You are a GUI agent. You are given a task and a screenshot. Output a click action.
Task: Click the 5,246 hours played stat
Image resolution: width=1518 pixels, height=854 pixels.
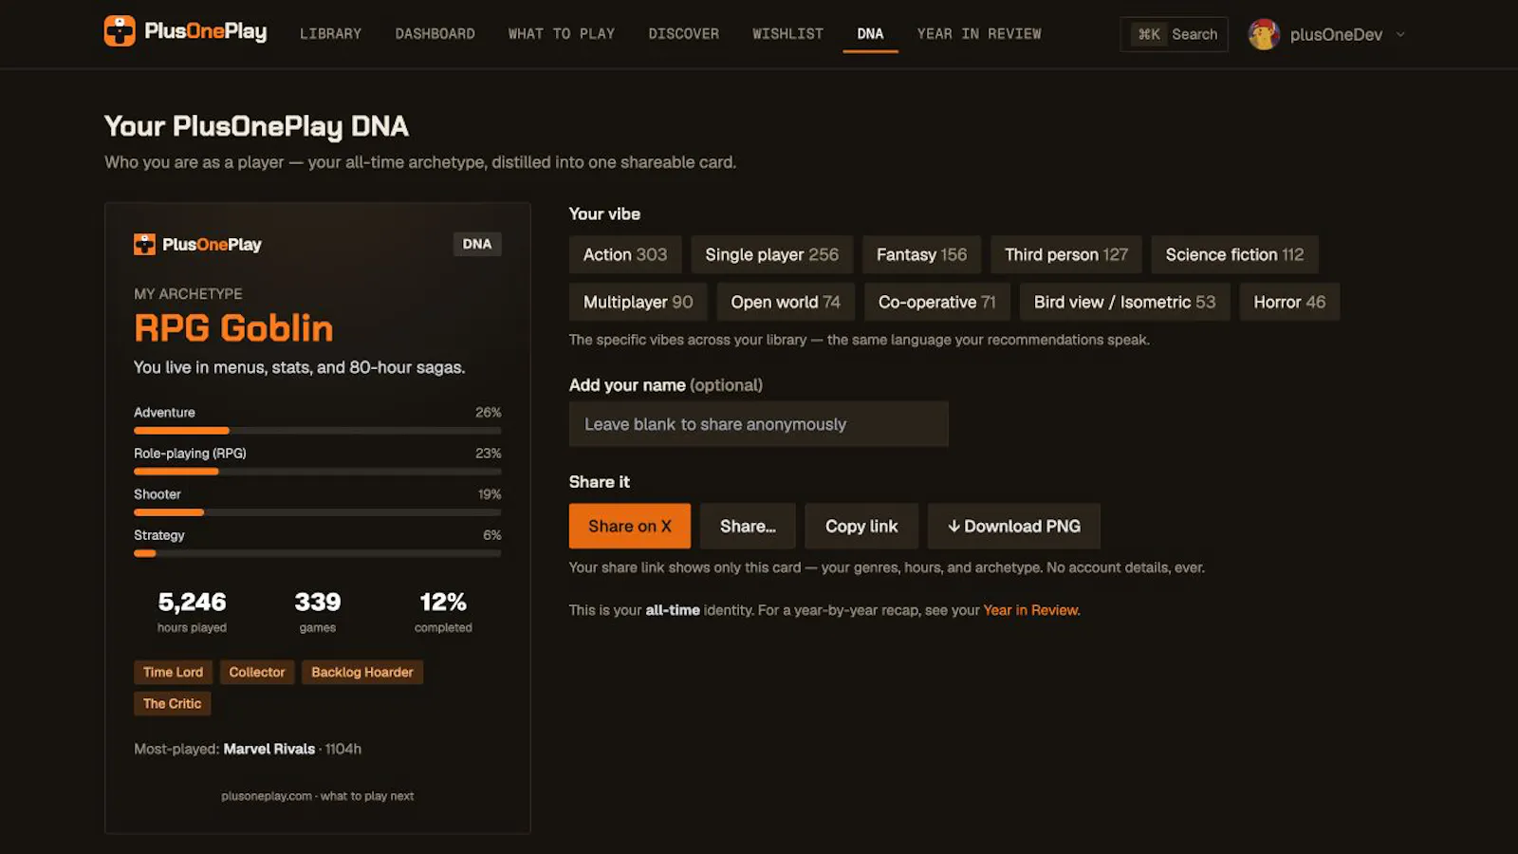[x=192, y=612]
